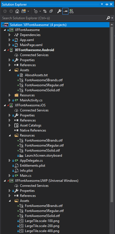Click the Pending Changes Filter clock icon
Screen dimensions: 115x234
coord(36,11)
